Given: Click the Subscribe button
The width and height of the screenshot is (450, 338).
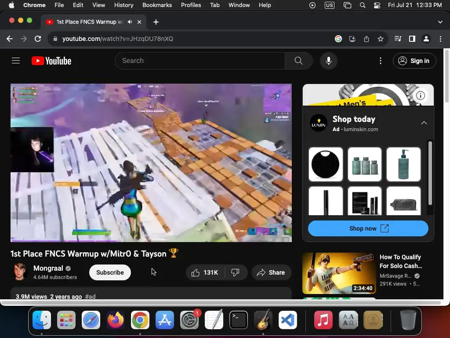Looking at the screenshot, I should (x=110, y=272).
